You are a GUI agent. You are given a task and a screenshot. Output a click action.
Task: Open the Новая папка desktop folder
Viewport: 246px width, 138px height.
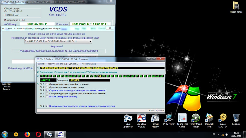pyautogui.click(x=236, y=7)
